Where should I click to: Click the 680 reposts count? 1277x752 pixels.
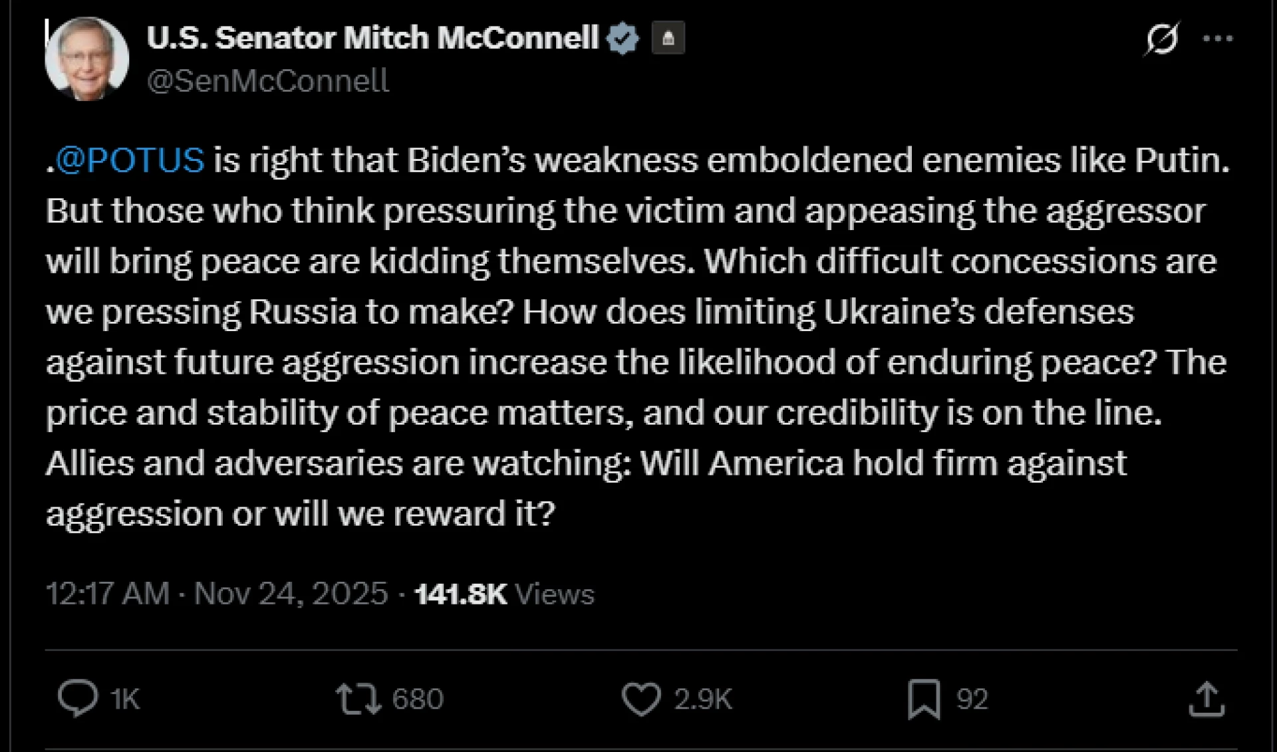417,699
